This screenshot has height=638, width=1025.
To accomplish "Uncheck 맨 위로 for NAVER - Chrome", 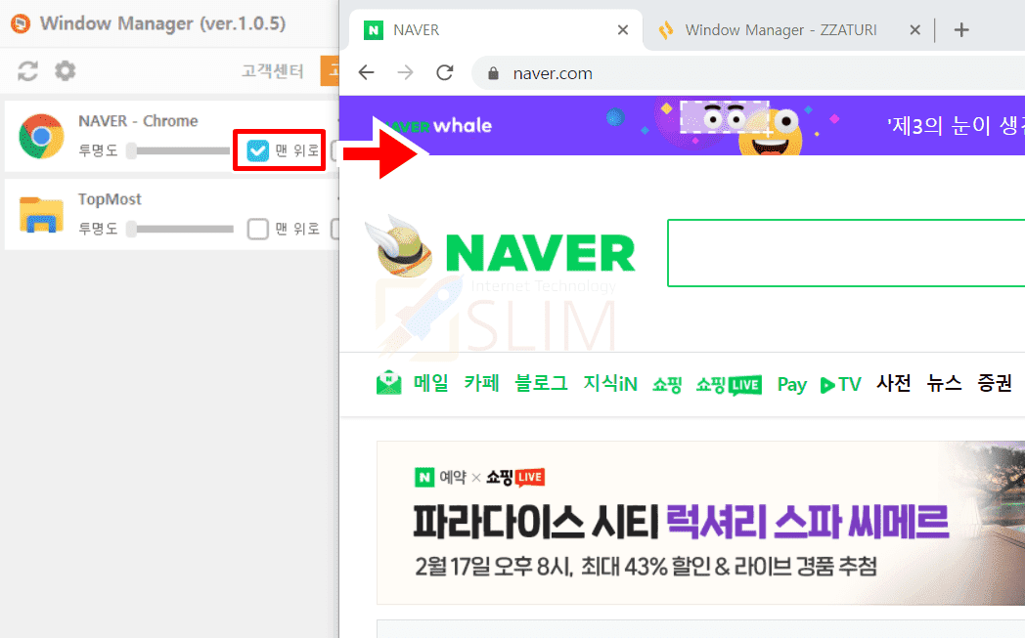I will [x=257, y=150].
